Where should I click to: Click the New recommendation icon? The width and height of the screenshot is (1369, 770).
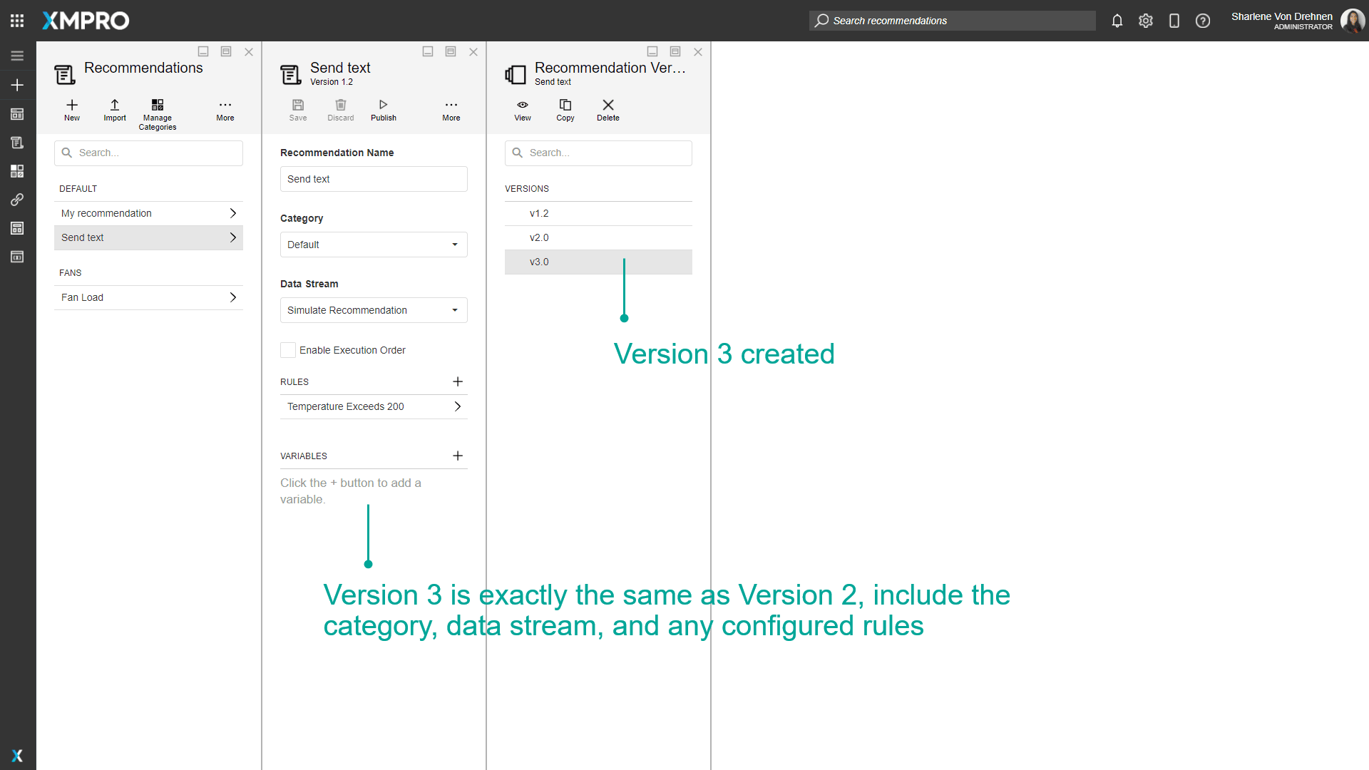pyautogui.click(x=72, y=106)
